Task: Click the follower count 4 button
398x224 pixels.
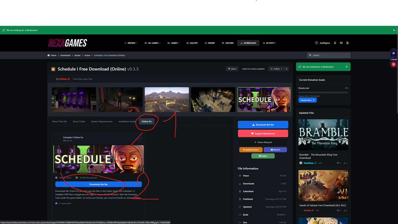Action: (x=287, y=69)
